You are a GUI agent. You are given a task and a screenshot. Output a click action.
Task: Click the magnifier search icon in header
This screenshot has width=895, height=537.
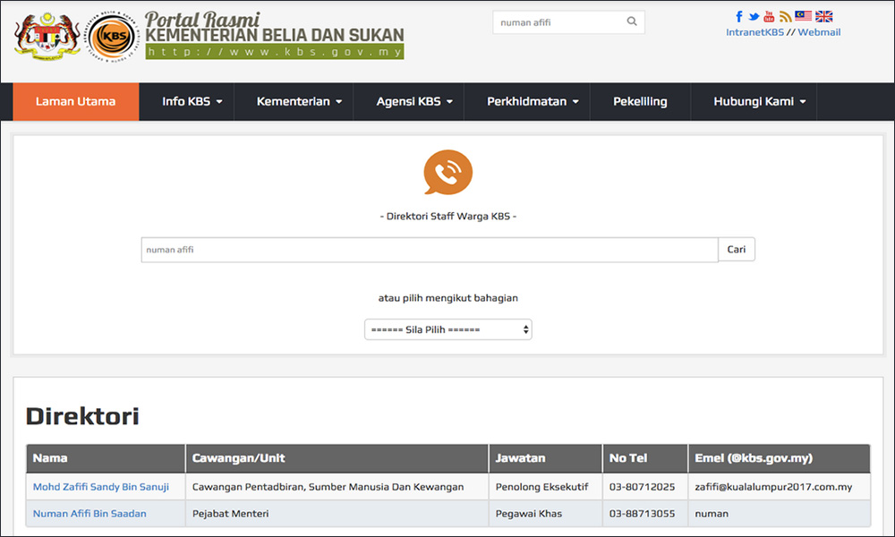632,21
